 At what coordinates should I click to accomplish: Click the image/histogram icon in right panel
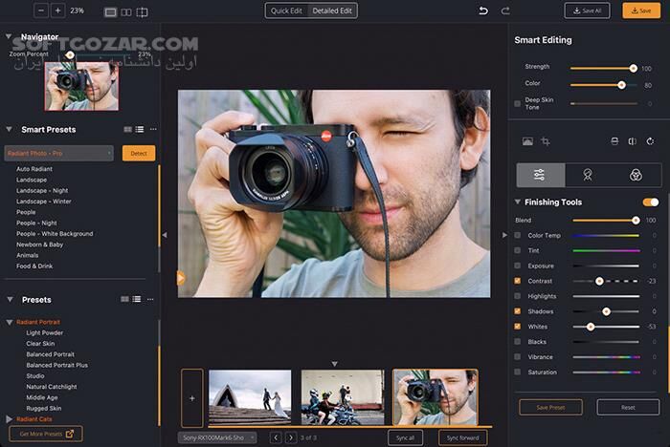(527, 141)
